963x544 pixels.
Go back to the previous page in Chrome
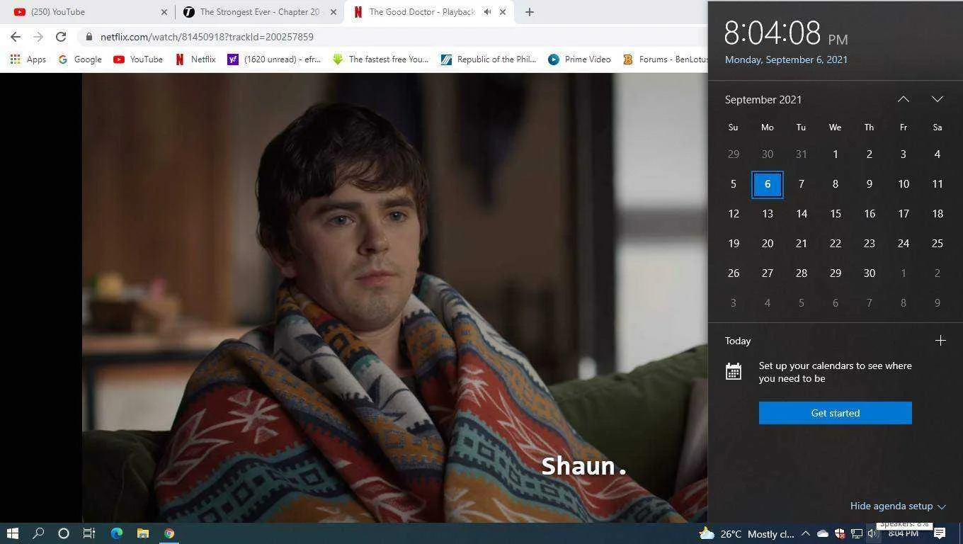[x=16, y=37]
